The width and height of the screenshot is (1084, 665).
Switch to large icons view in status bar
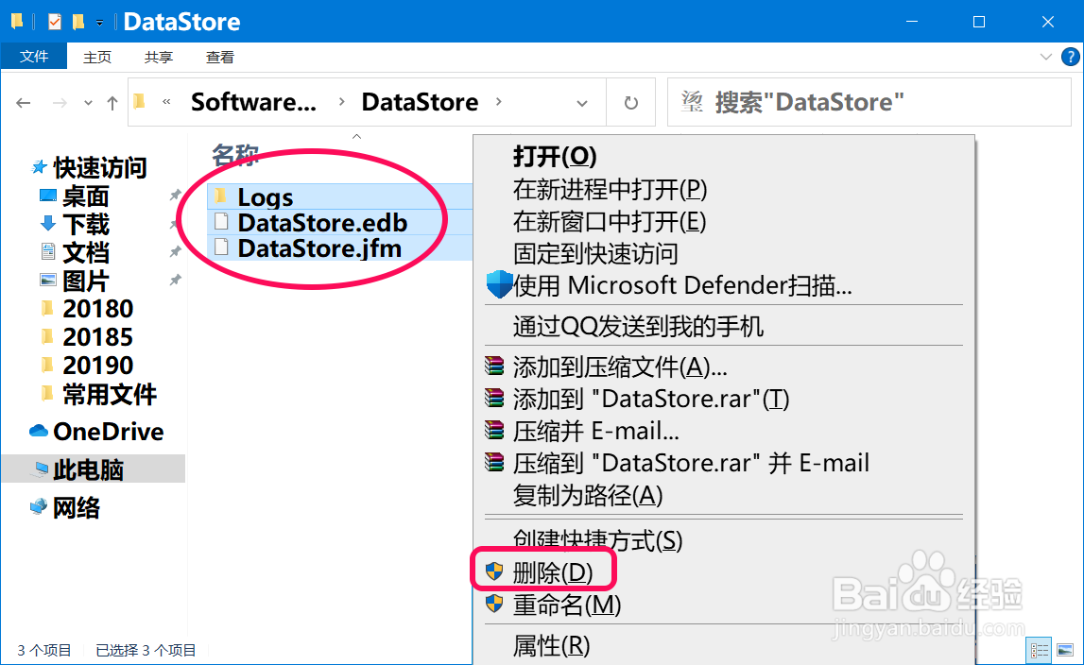pyautogui.click(x=1065, y=650)
